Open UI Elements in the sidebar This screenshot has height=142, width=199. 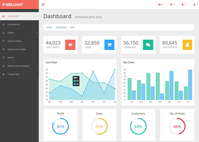pyautogui.click(x=14, y=25)
